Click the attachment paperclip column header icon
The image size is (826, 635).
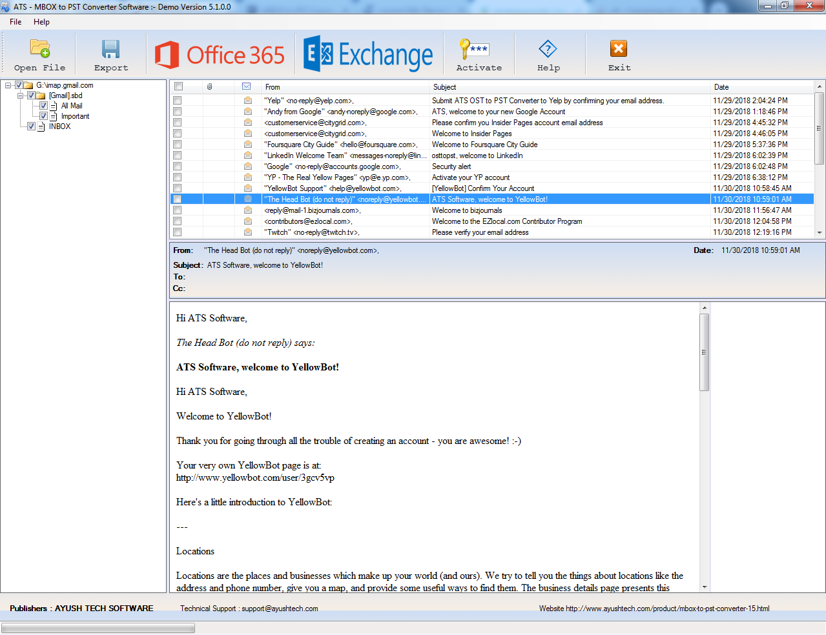tap(210, 86)
